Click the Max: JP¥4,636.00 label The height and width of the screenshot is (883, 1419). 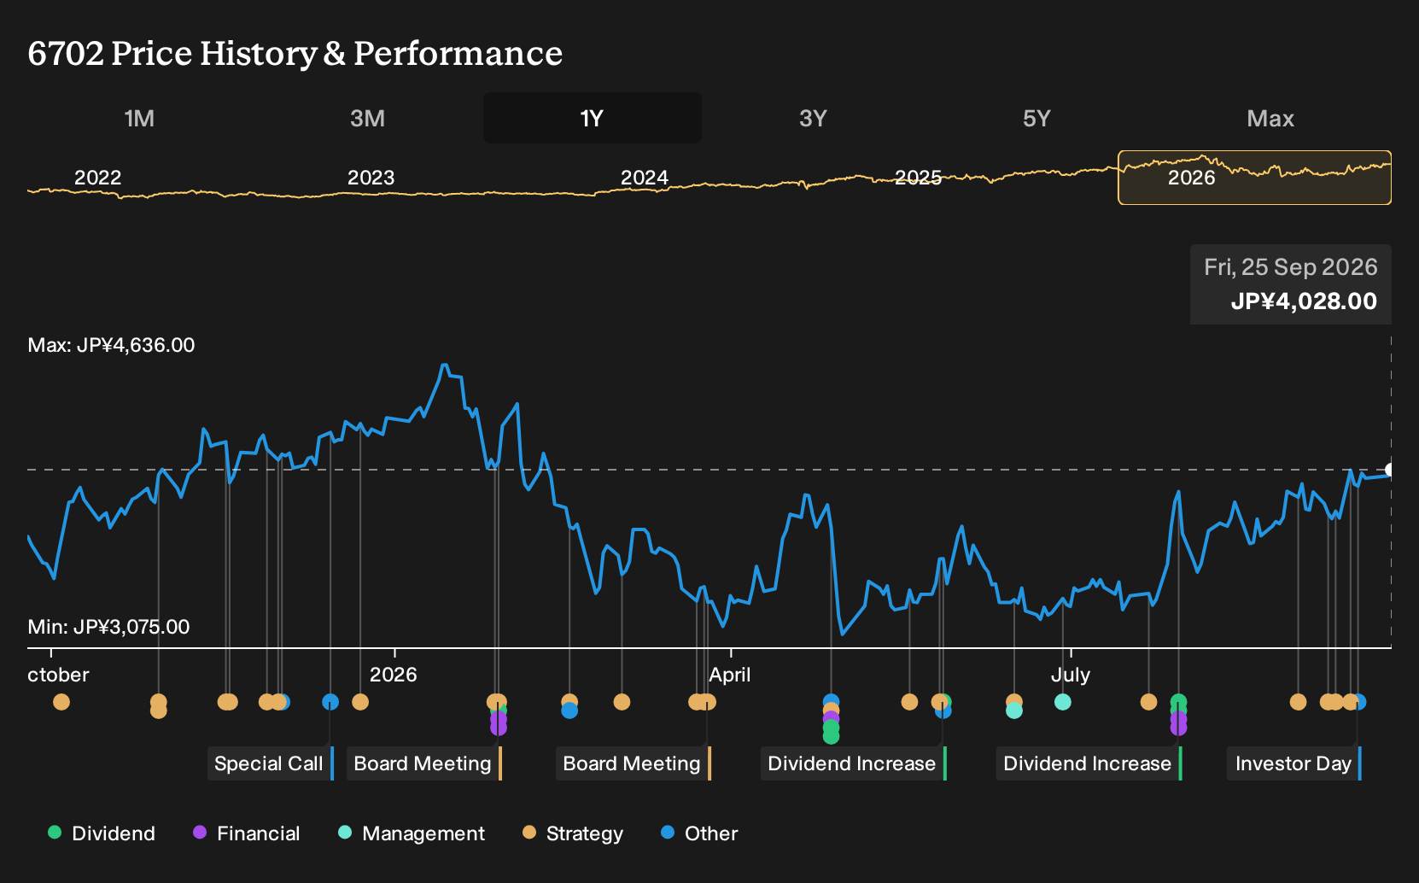tap(111, 345)
